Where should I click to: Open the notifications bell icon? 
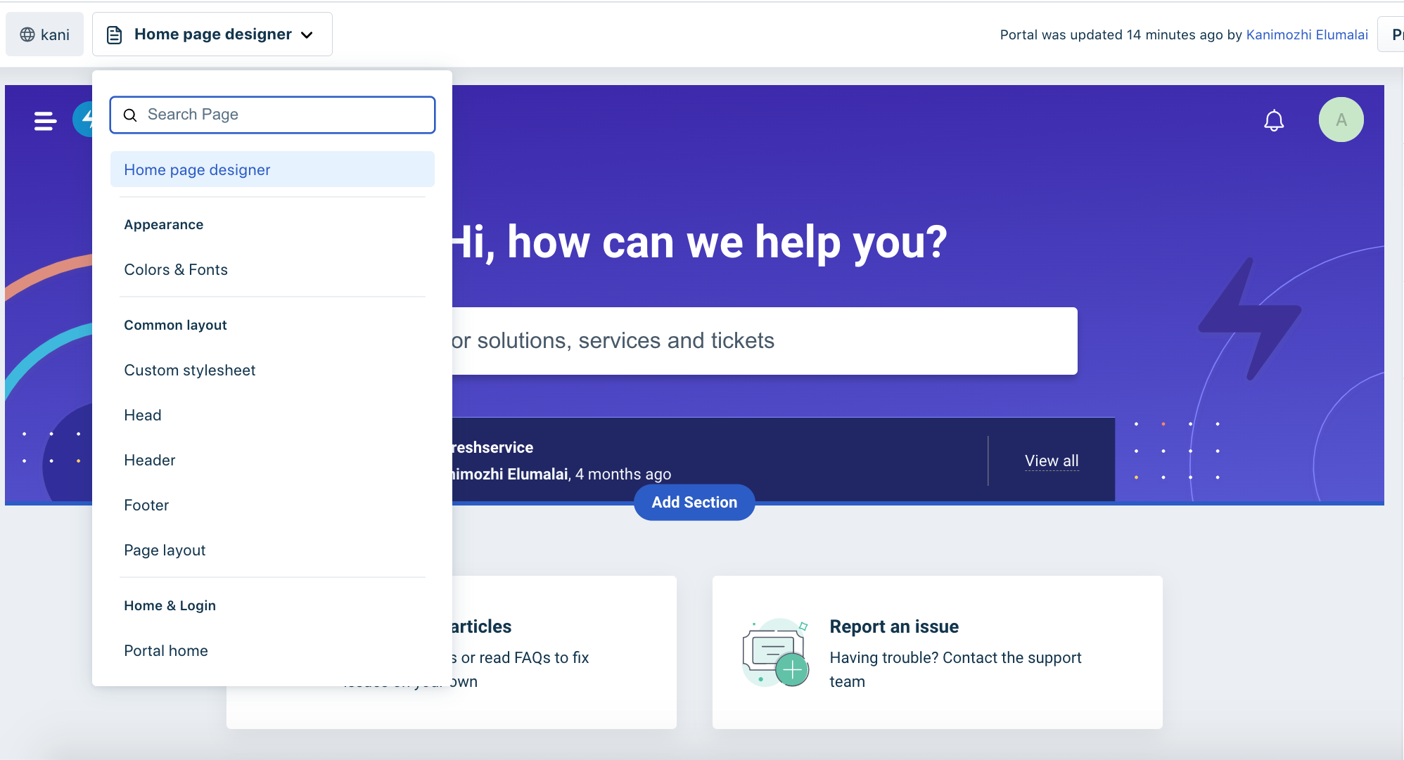(x=1273, y=120)
